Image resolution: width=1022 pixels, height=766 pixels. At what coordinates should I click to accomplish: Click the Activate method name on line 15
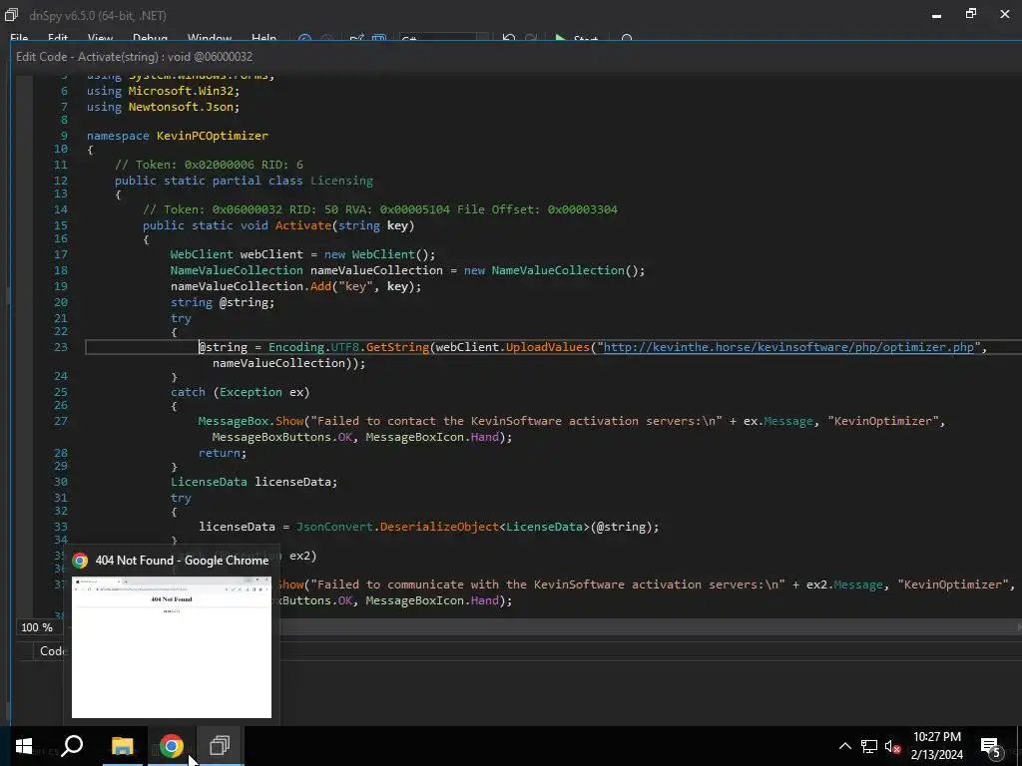[303, 225]
